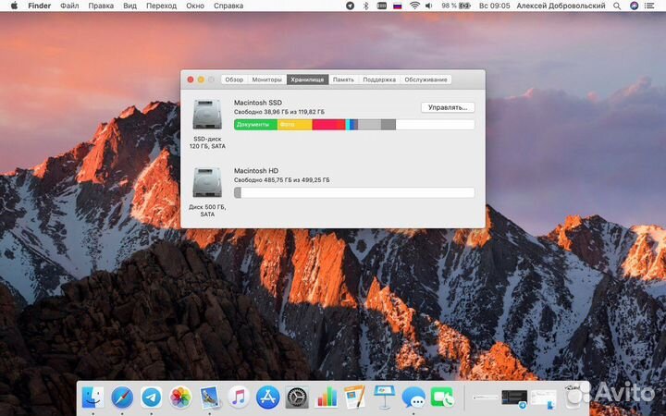Click the SSD-диск 120 ГБ, SATA label
The image size is (666, 416).
[x=207, y=142]
